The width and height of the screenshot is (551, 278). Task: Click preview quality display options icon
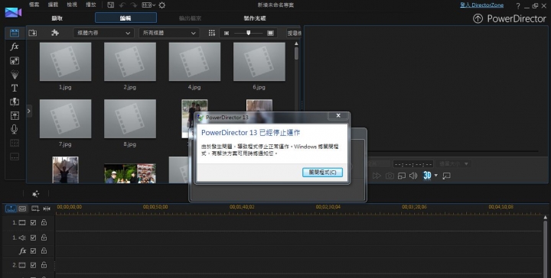click(x=402, y=176)
